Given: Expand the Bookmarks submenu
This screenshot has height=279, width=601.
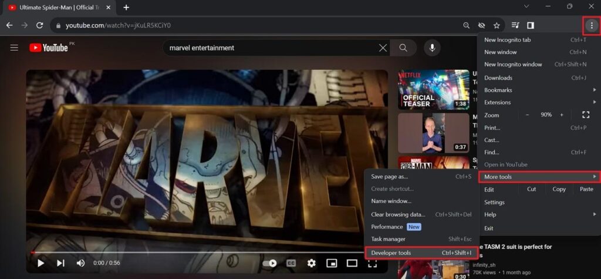Looking at the screenshot, I should tap(539, 90).
